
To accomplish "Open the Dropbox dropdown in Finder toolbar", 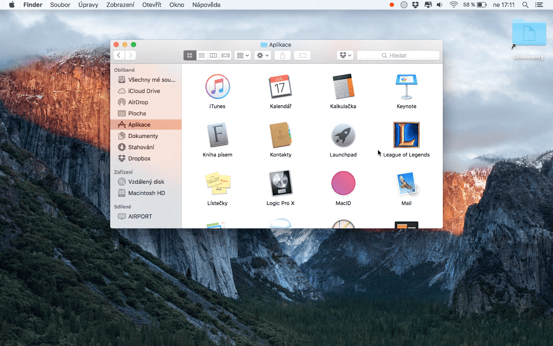I will coord(345,55).
